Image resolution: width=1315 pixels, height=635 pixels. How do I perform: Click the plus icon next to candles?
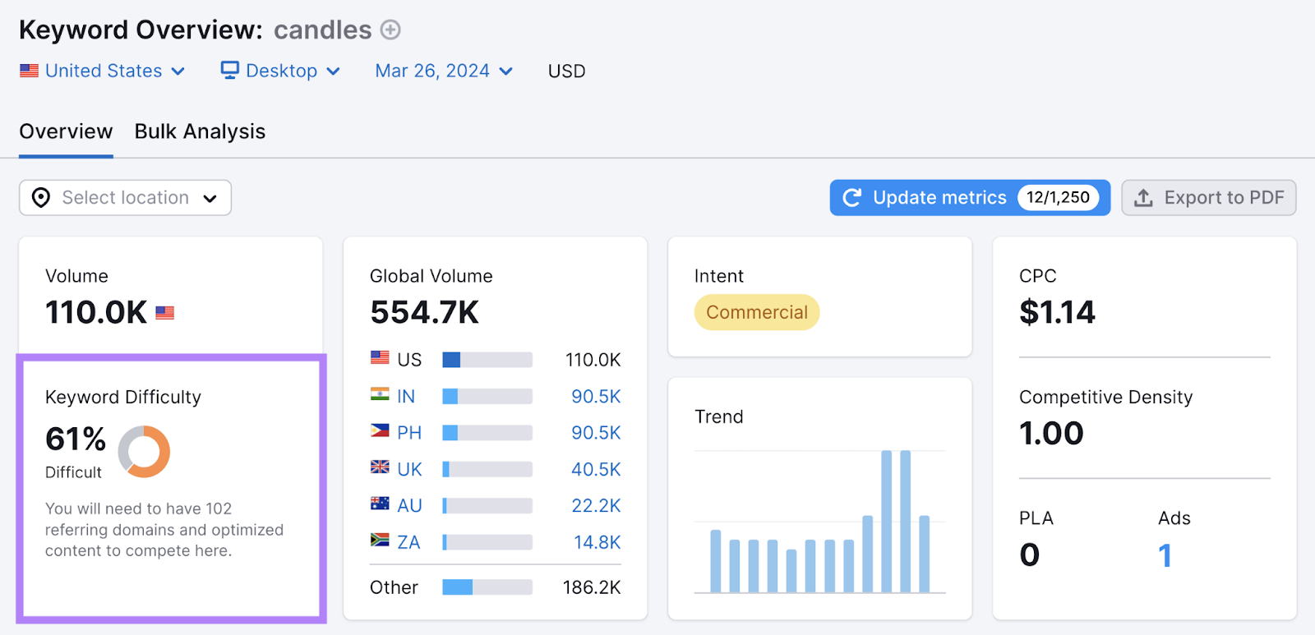click(x=390, y=30)
